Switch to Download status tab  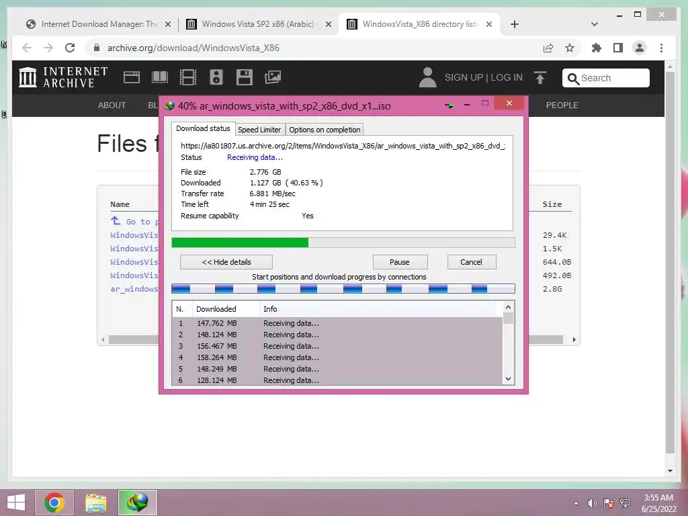click(203, 128)
